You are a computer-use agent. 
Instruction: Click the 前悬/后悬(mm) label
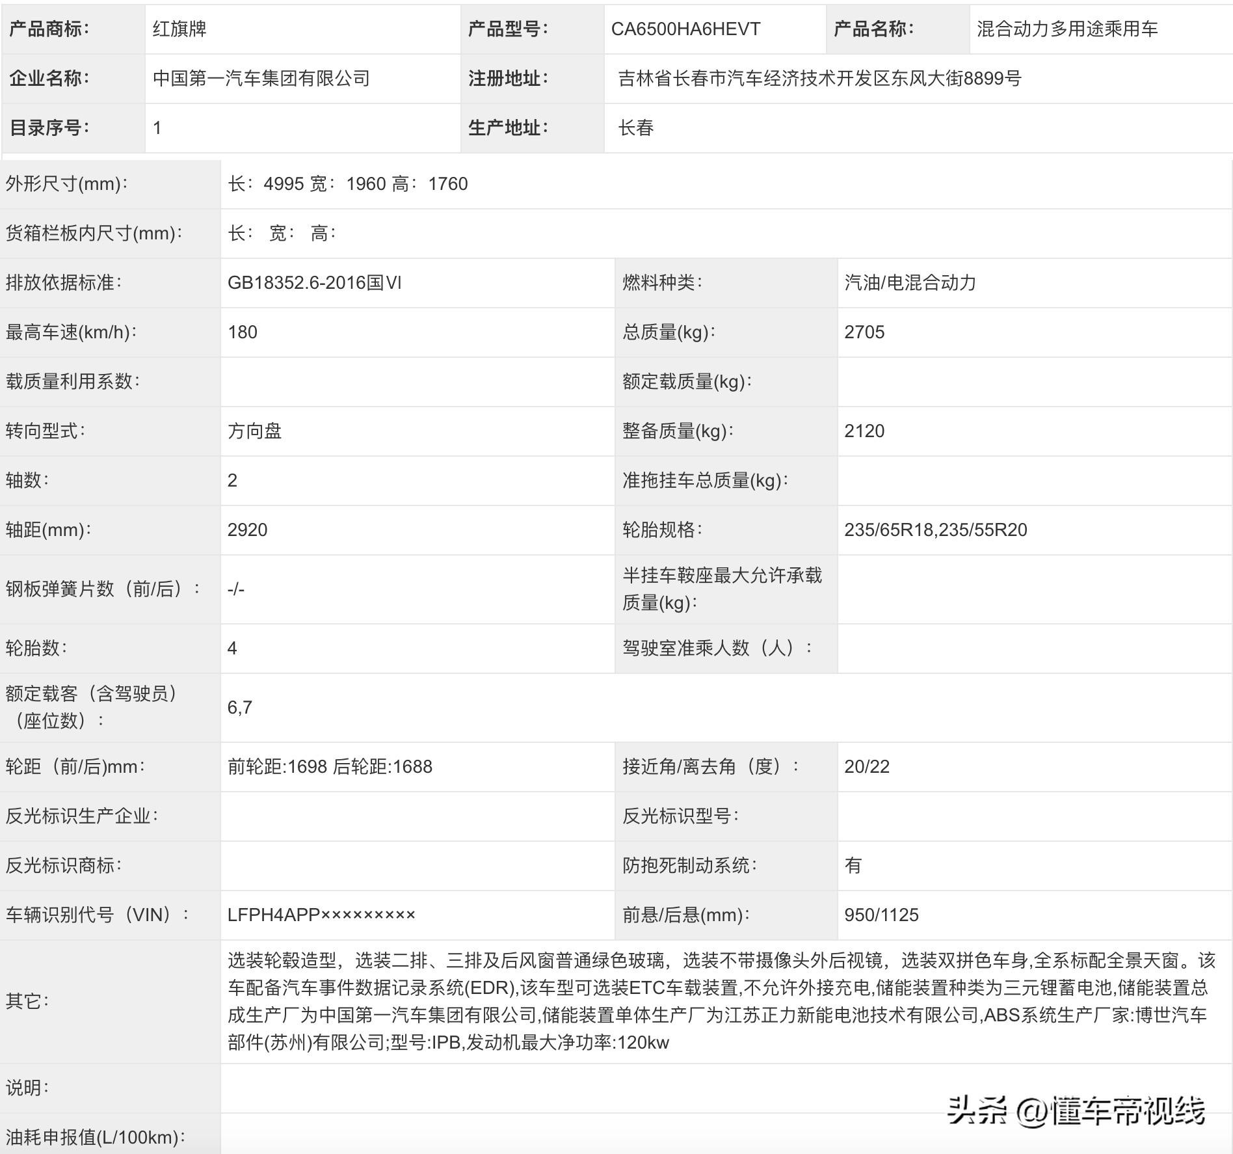click(686, 915)
